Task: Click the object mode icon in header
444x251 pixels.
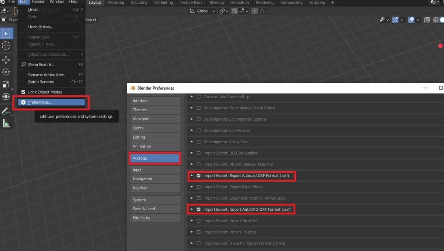Action: pyautogui.click(x=4, y=20)
